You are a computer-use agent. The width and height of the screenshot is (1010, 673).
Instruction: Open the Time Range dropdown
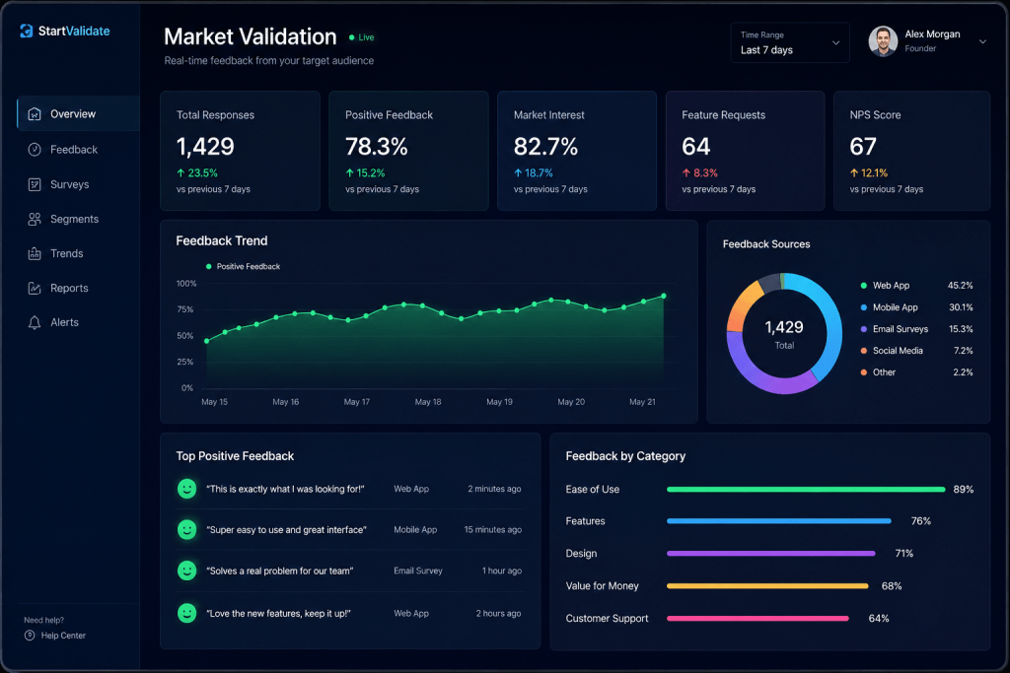tap(790, 42)
